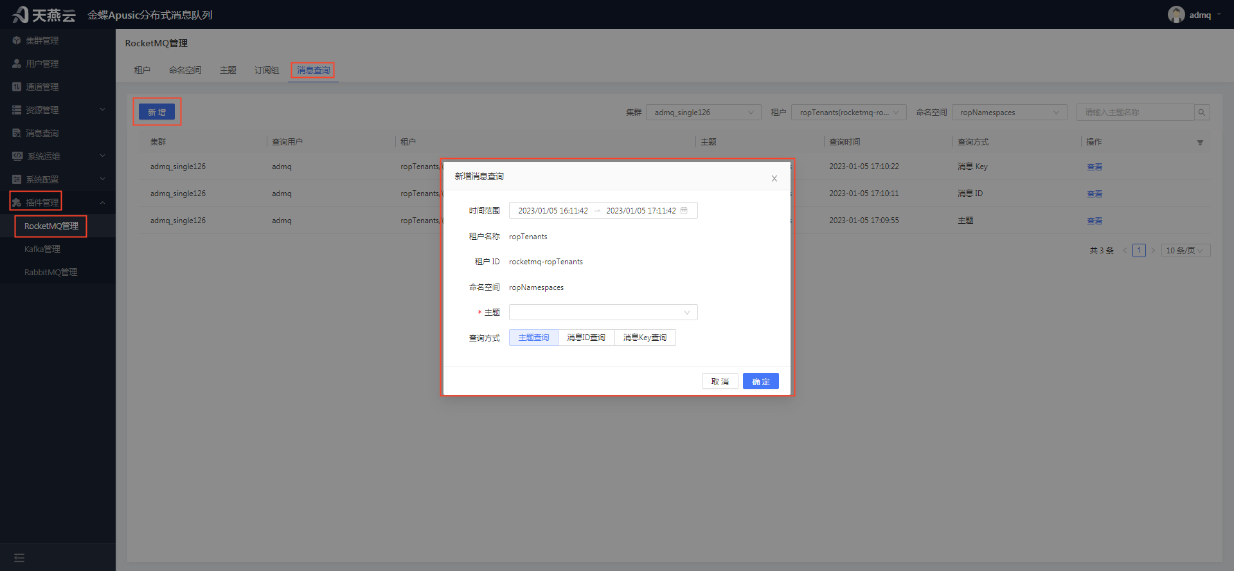The image size is (1234, 571).
Task: Click the 消息 ID query method cell
Action: (x=970, y=194)
